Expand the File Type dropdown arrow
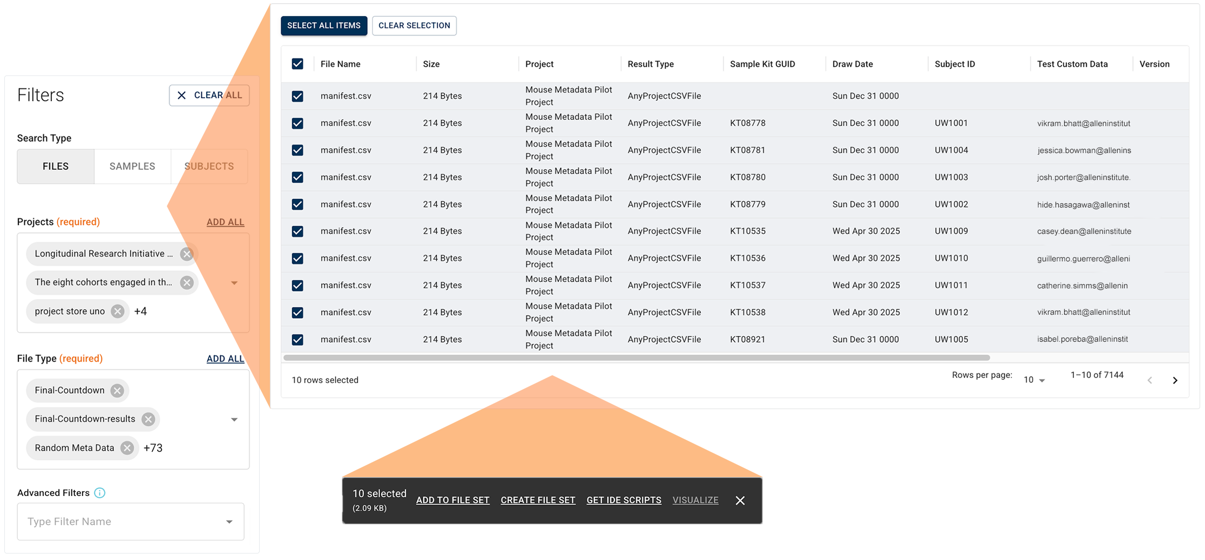The height and width of the screenshot is (560, 1205). click(x=234, y=419)
